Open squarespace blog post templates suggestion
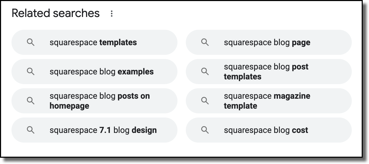The height and width of the screenshot is (164, 369). pyautogui.click(x=269, y=72)
